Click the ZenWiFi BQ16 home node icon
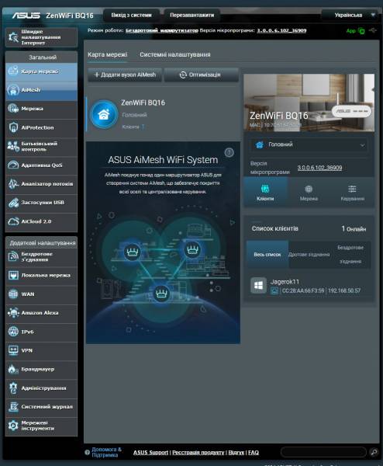 tap(104, 114)
